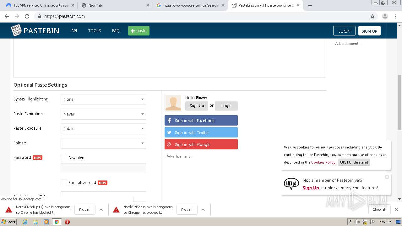Click the Hello speech bubble icon
The image size is (402, 226).
[x=291, y=184]
